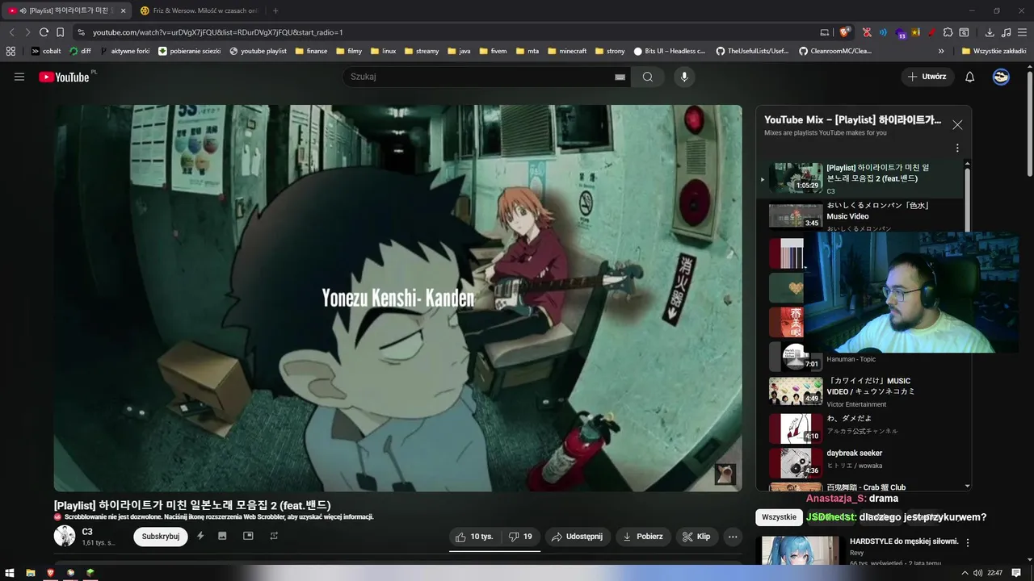Open the YouTube guide hamburger menu
The width and height of the screenshot is (1034, 581).
pyautogui.click(x=19, y=77)
